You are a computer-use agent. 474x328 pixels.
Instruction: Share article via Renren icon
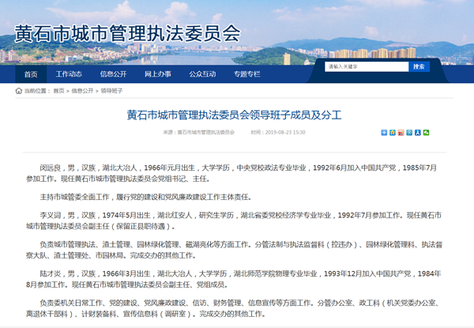click(x=418, y=133)
